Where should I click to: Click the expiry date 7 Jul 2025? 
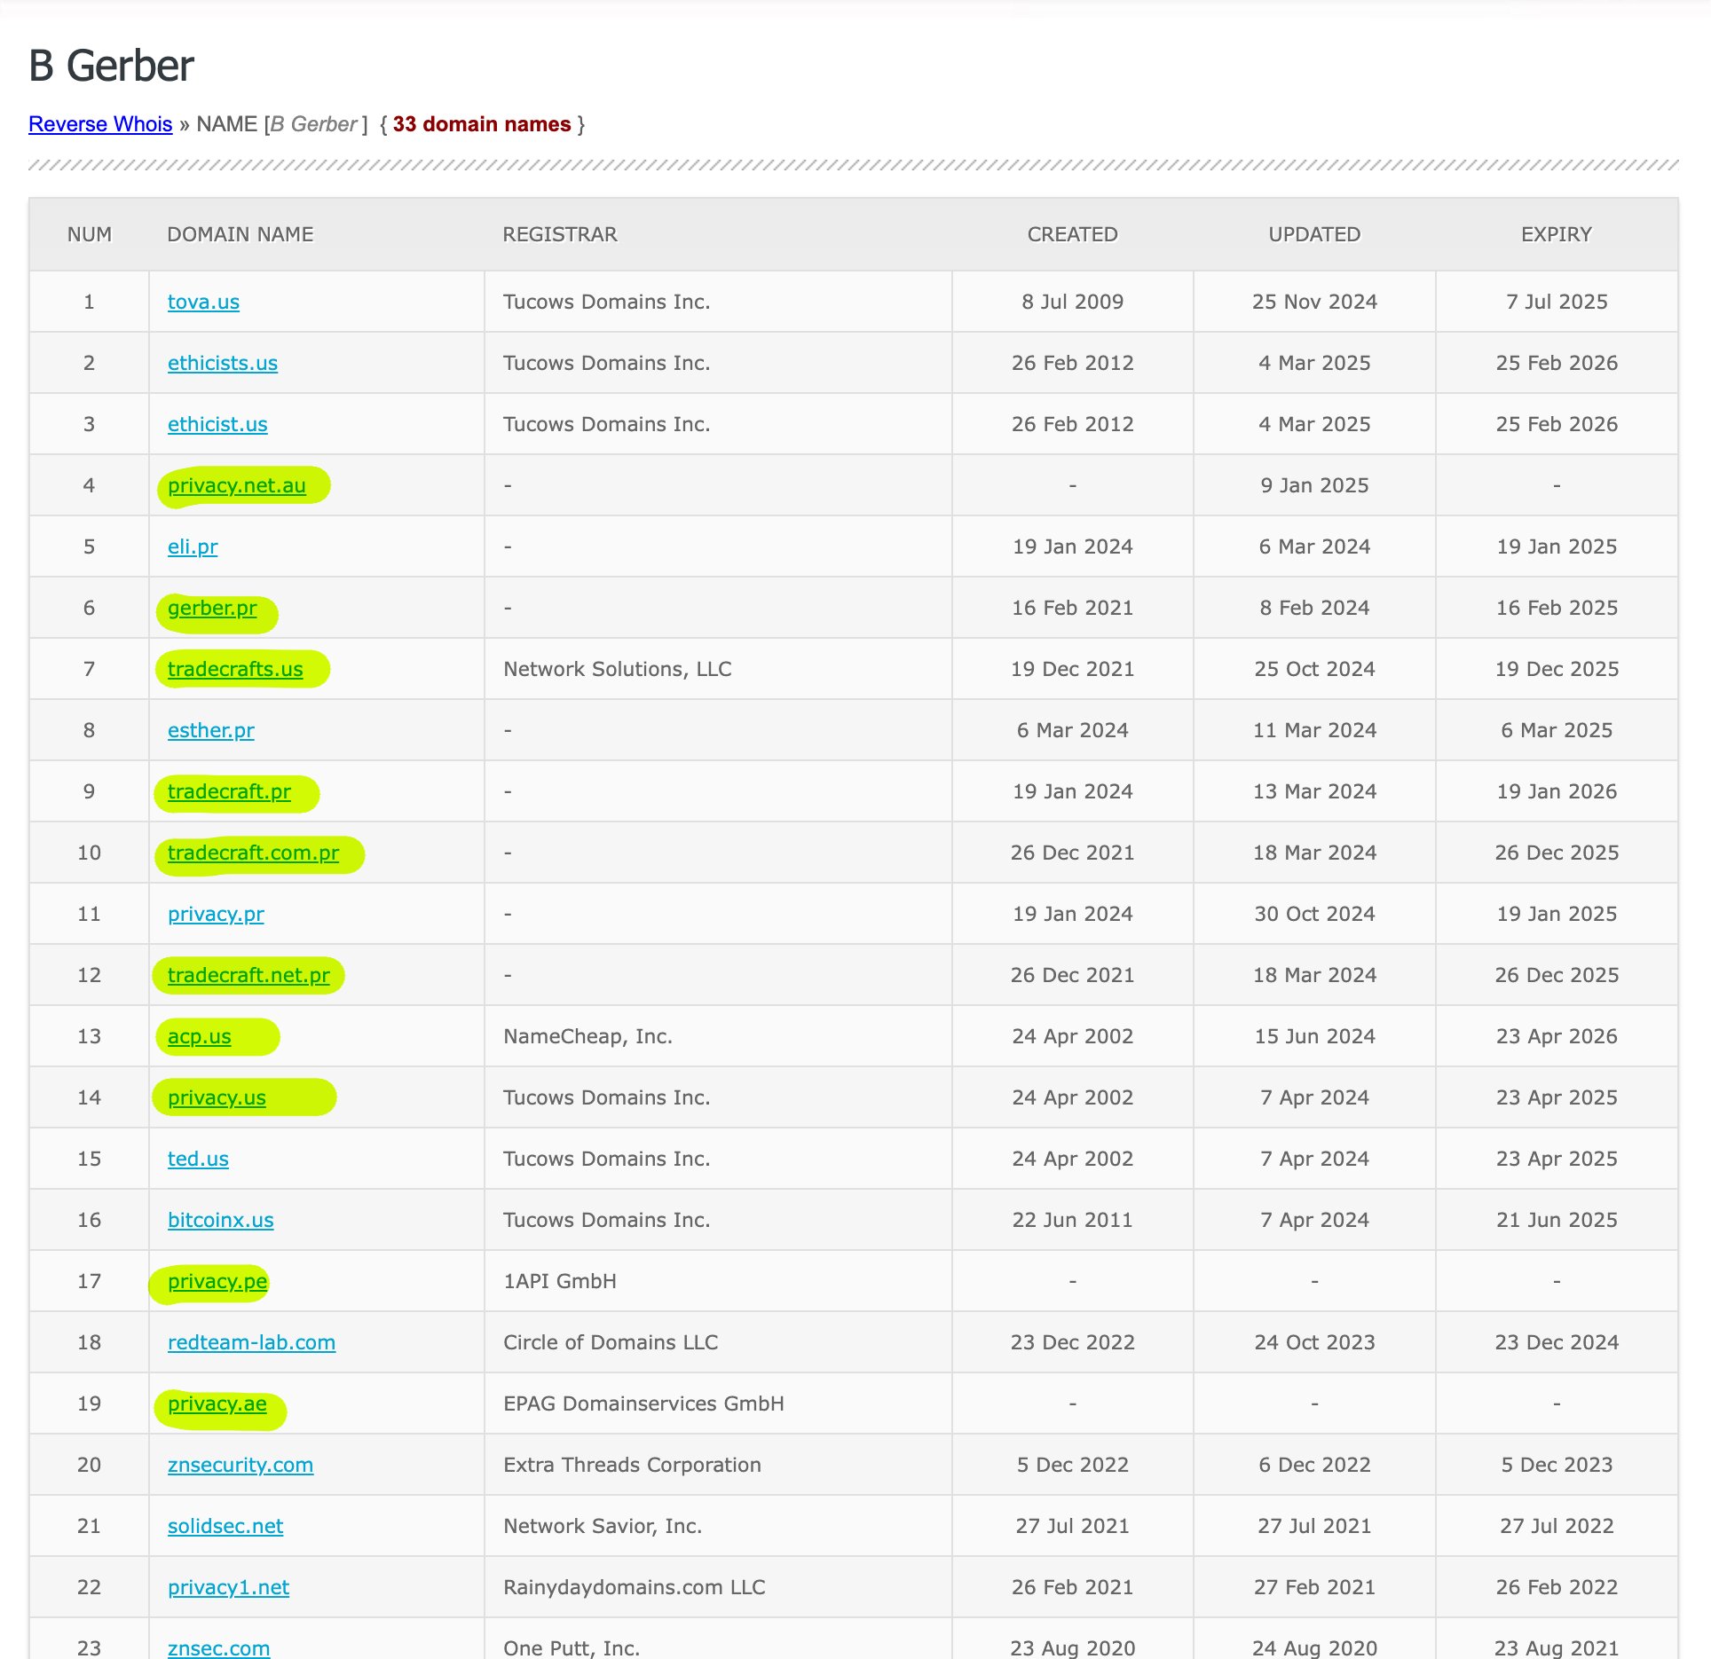coord(1557,302)
